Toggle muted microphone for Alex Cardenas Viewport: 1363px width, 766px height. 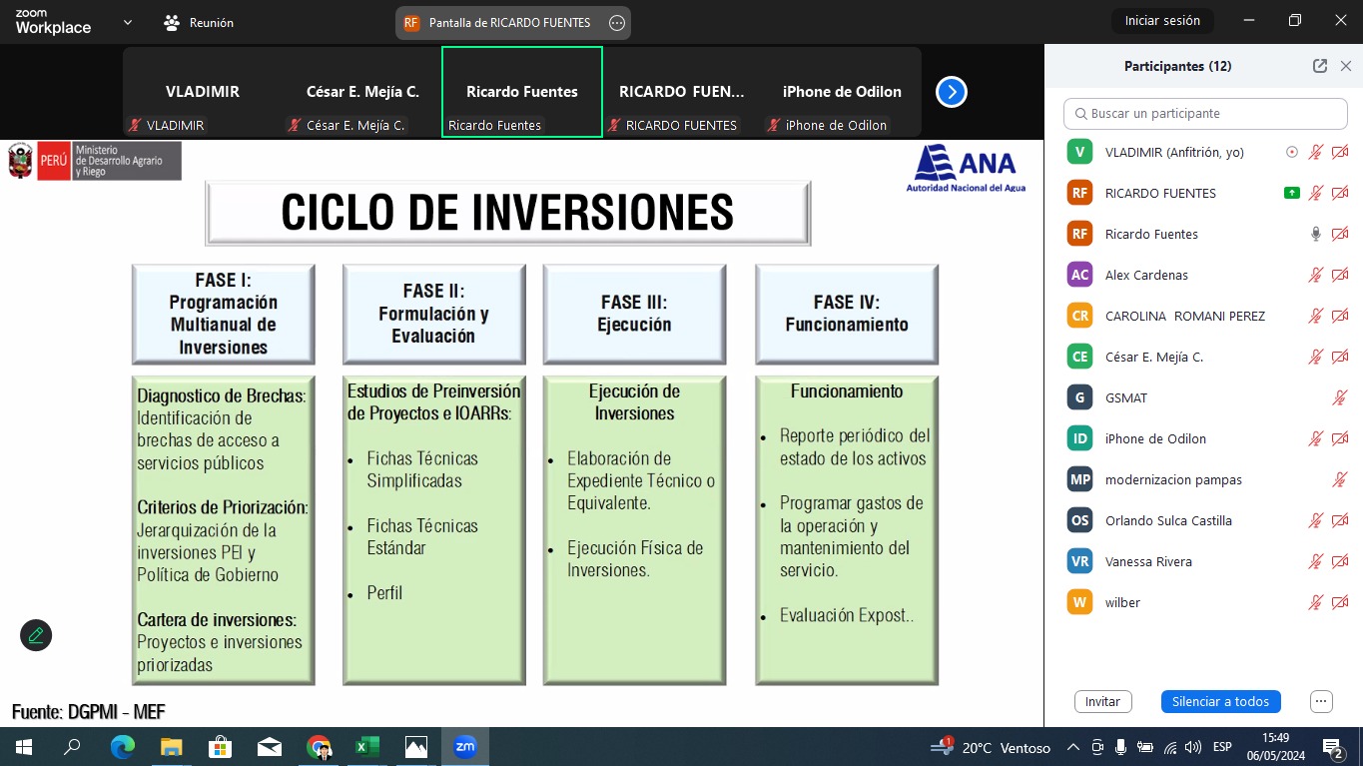point(1316,275)
